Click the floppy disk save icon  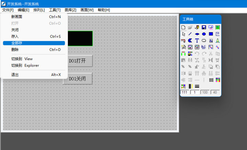click(x=204, y=27)
